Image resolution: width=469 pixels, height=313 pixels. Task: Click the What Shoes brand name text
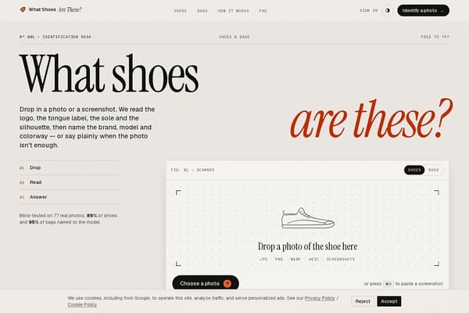click(x=42, y=9)
